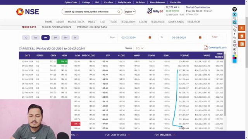Select the 1W period toggle
This screenshot has width=248, height=139.
pos(36,37)
